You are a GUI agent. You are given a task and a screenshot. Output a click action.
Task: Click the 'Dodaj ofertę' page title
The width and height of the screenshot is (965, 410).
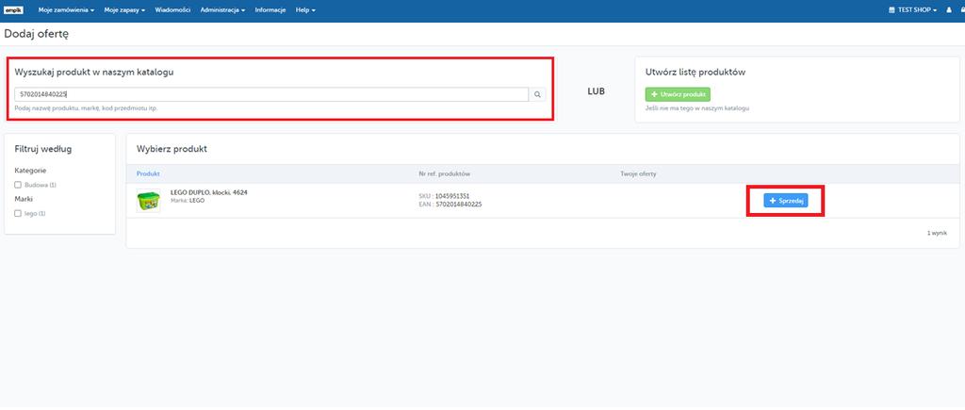(x=37, y=34)
